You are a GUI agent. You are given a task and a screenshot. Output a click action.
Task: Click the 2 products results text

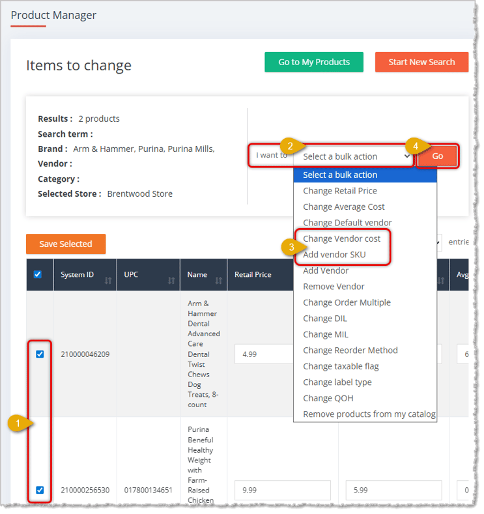click(99, 119)
